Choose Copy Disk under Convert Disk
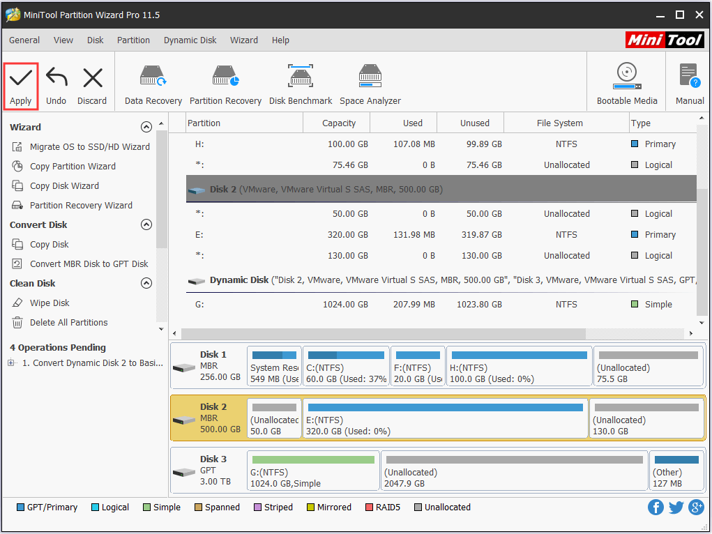Screen dimensions: 712x534 click(40, 244)
